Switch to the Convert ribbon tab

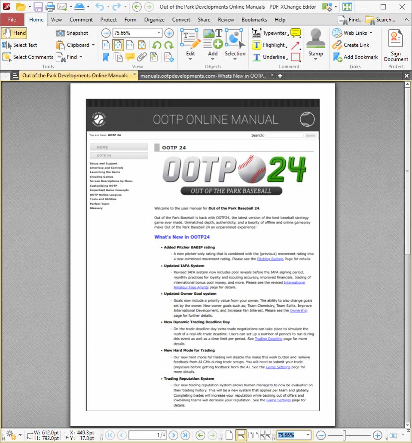pos(181,20)
